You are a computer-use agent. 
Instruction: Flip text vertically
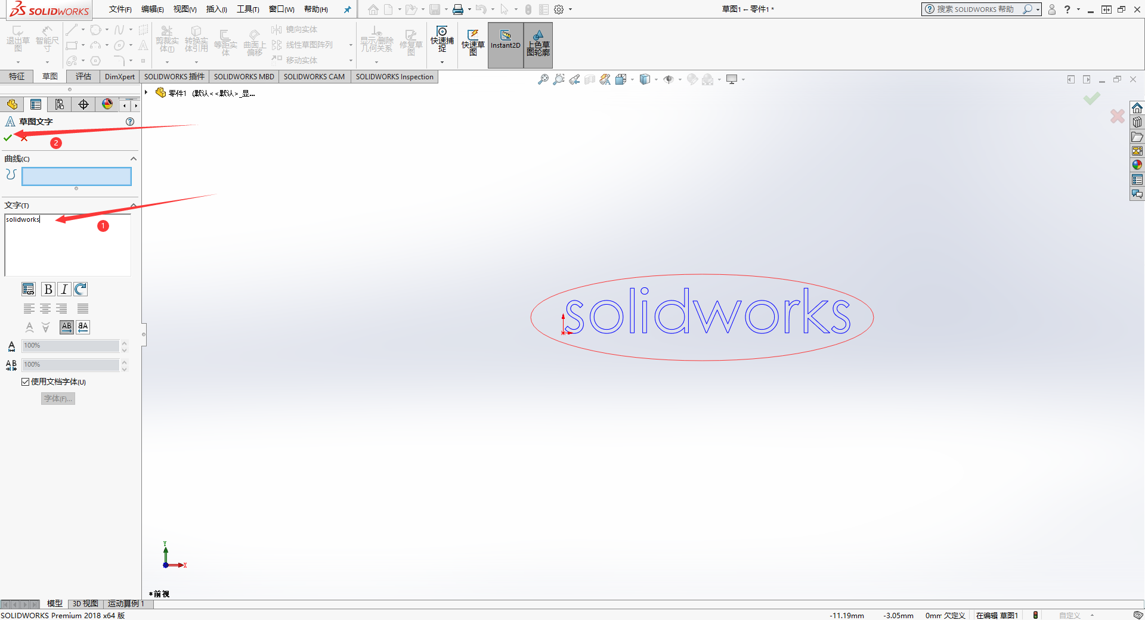coord(29,327)
